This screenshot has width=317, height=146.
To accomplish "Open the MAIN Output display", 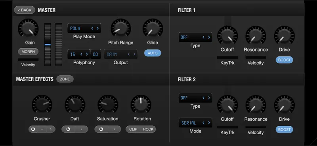I will (x=121, y=54).
